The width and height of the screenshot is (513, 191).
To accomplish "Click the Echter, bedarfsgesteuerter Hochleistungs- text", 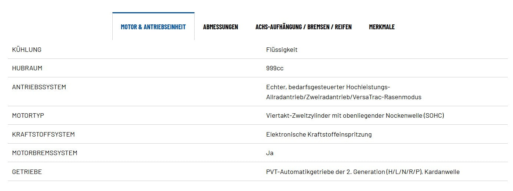I will (x=328, y=87).
